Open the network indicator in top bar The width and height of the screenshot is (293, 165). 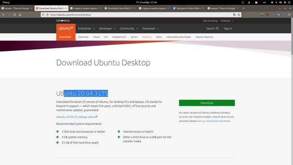click(276, 2)
